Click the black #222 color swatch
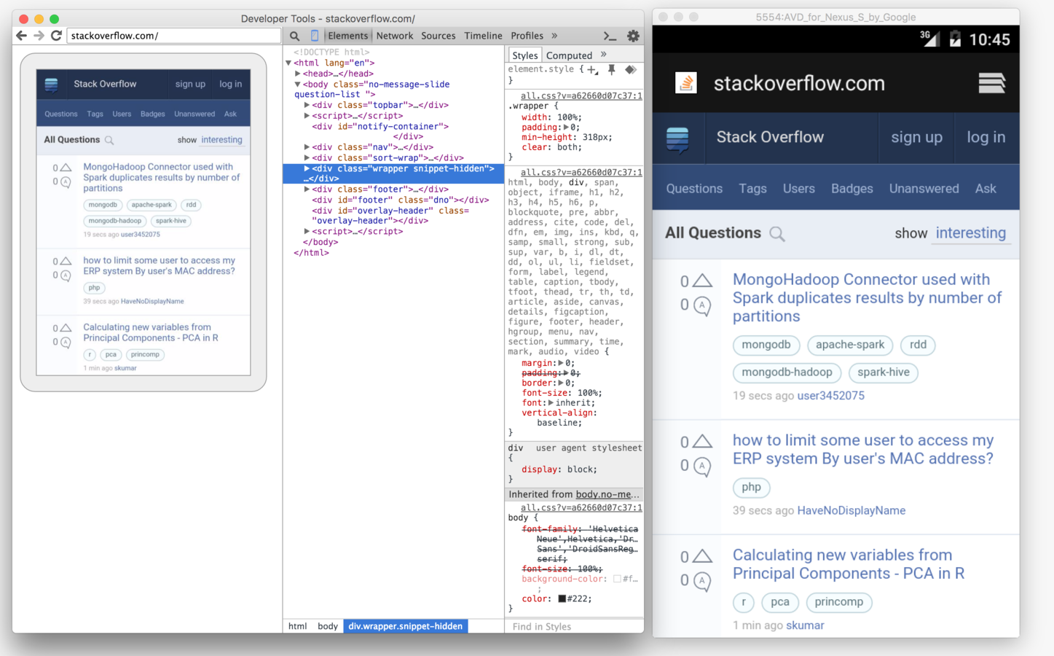Screen dimensions: 1054x656 [562, 599]
